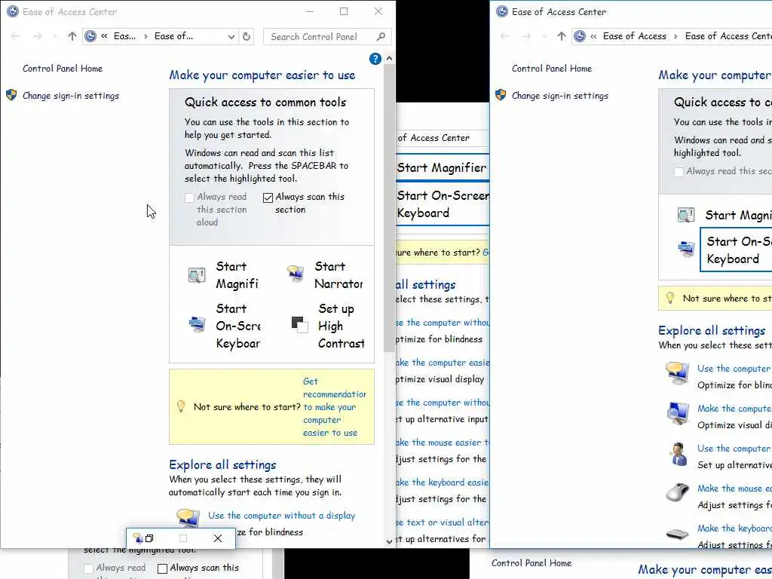This screenshot has height=579, width=772.
Task: Expand breadcrumb chevron after 'Ease of Access', right window
Action: tap(675, 36)
